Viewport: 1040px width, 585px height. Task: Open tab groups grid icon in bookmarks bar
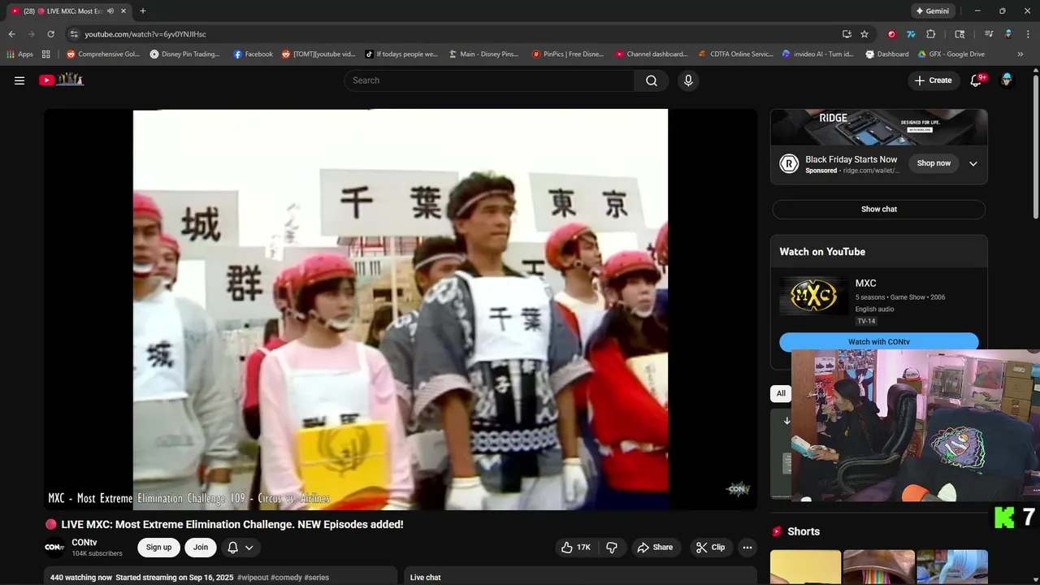(46, 54)
